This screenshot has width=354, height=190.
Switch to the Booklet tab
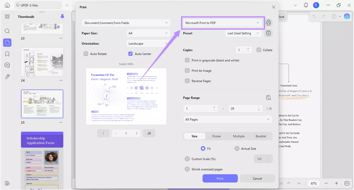coord(261,136)
